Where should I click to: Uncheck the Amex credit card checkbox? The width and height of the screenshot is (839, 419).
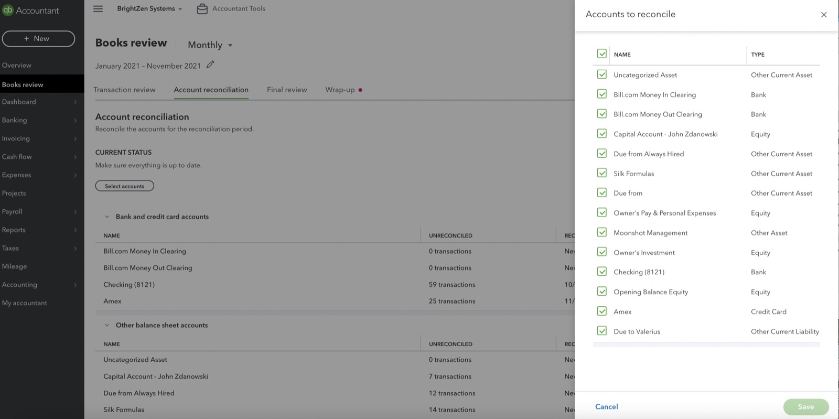[602, 311]
